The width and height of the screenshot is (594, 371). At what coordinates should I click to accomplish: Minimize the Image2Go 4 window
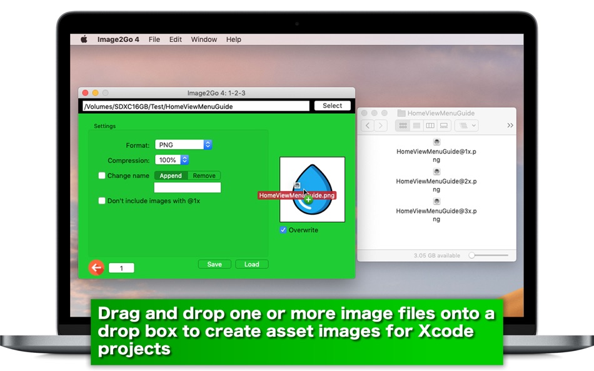pos(96,92)
